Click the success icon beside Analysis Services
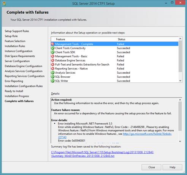The width and height of the screenshot is (187, 175). click(x=52, y=73)
